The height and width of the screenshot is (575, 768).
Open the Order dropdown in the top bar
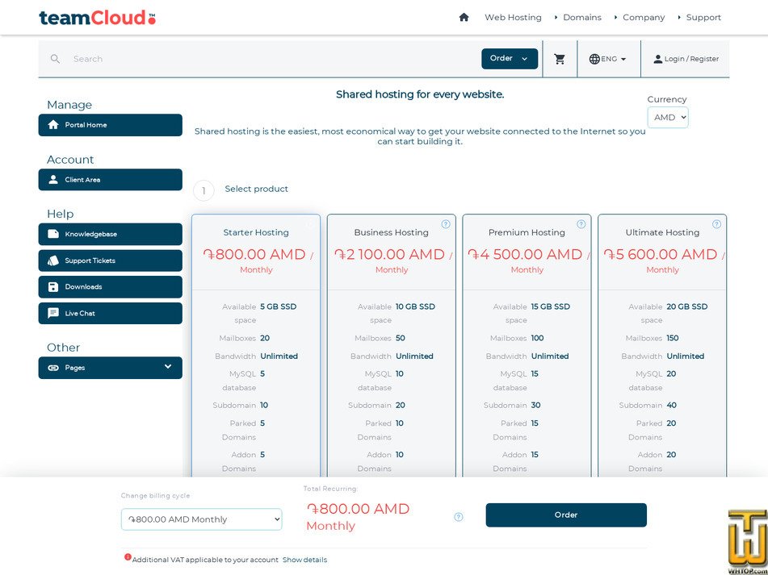[x=510, y=59]
